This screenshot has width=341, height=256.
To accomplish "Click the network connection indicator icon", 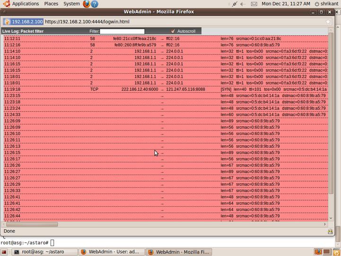I will pos(234,4).
